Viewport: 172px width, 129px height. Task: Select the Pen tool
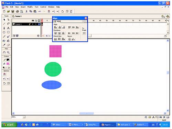click(4, 28)
